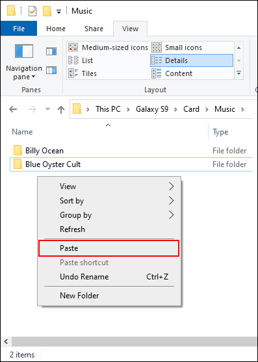Screen dimensions: 258x362
Task: Expand the layout gallery more arrow
Action: pyautogui.click(x=239, y=73)
